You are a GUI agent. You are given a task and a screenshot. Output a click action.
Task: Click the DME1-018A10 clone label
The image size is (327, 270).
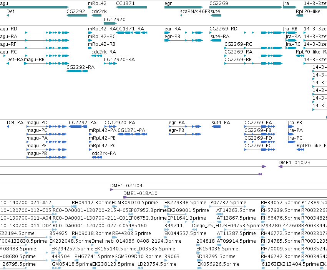click(x=140, y=193)
